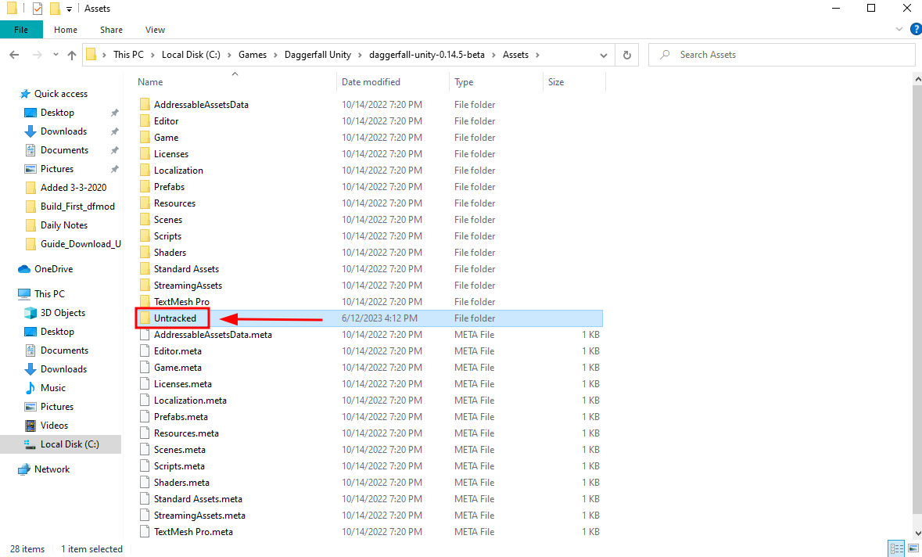This screenshot has width=922, height=557.
Task: Select the TextMesh Pro.meta file
Action: [x=193, y=532]
